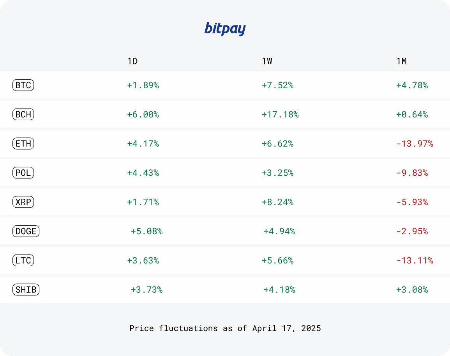Viewport: 450px width, 356px height.
Task: Select the BCH ticker badge
Action: click(23, 114)
